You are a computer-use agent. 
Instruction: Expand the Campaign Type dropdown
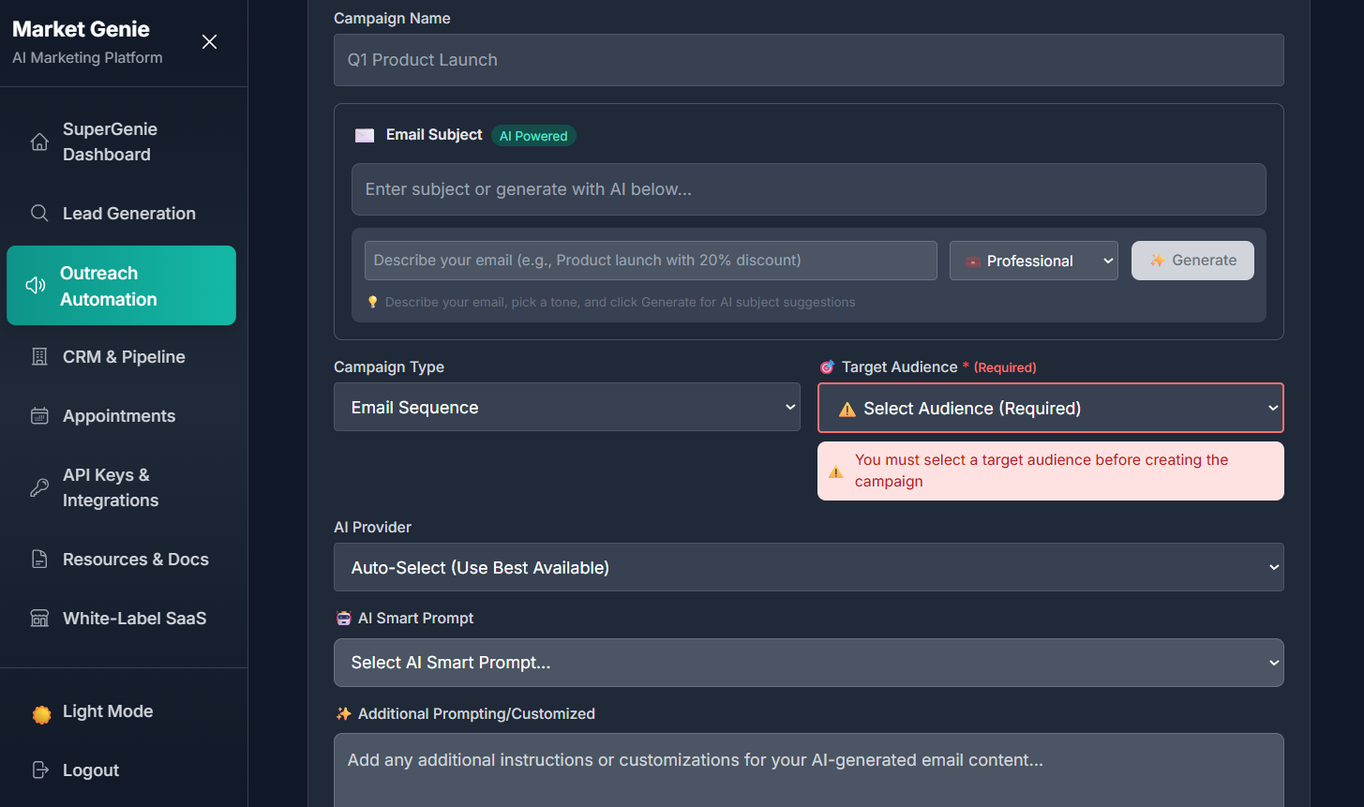[x=566, y=408]
